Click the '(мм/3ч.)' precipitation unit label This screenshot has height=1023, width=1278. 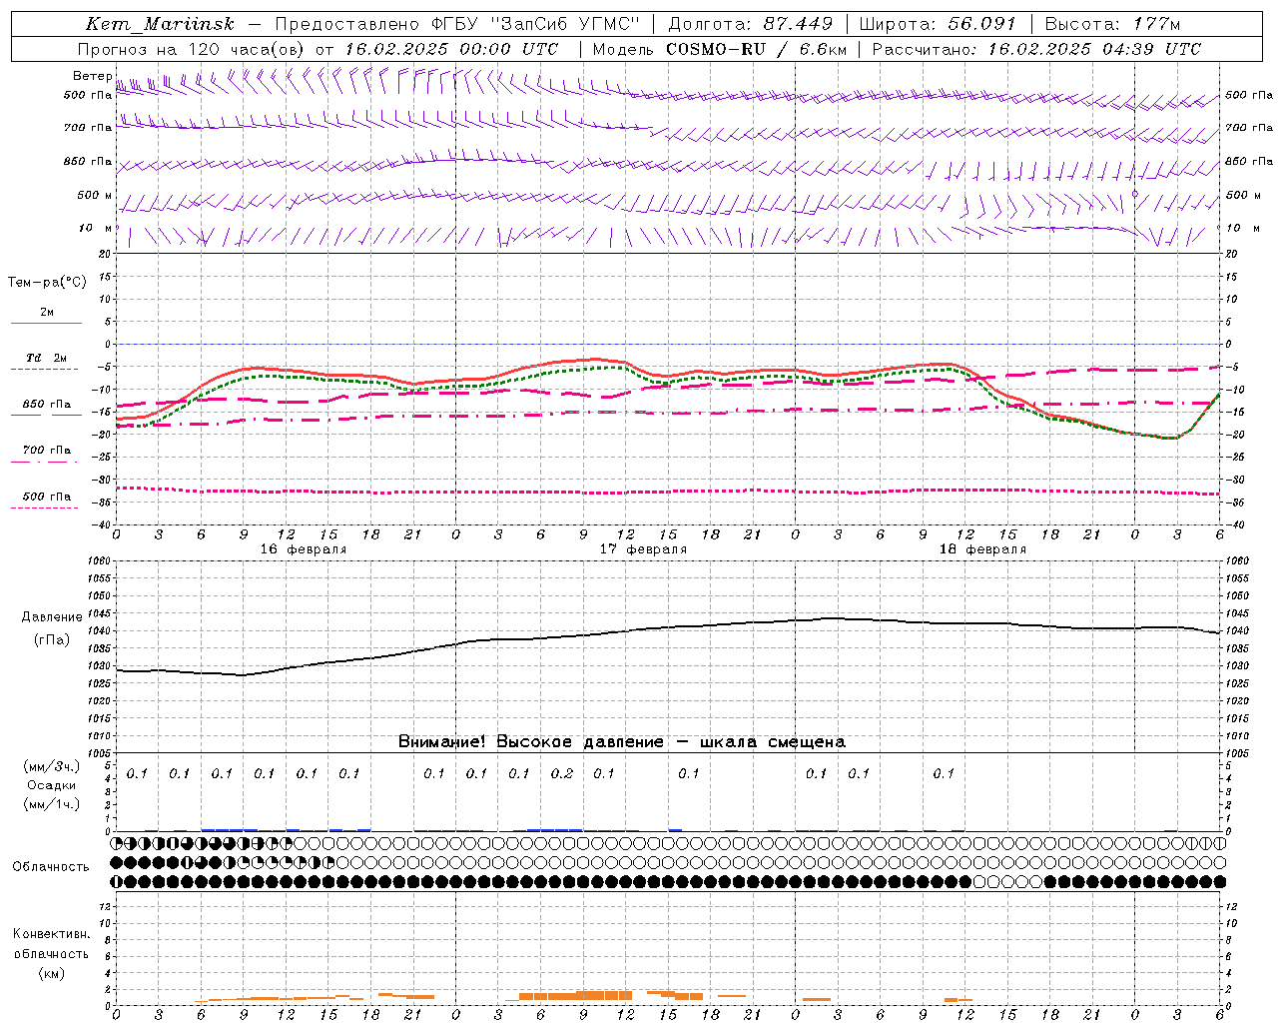51,766
